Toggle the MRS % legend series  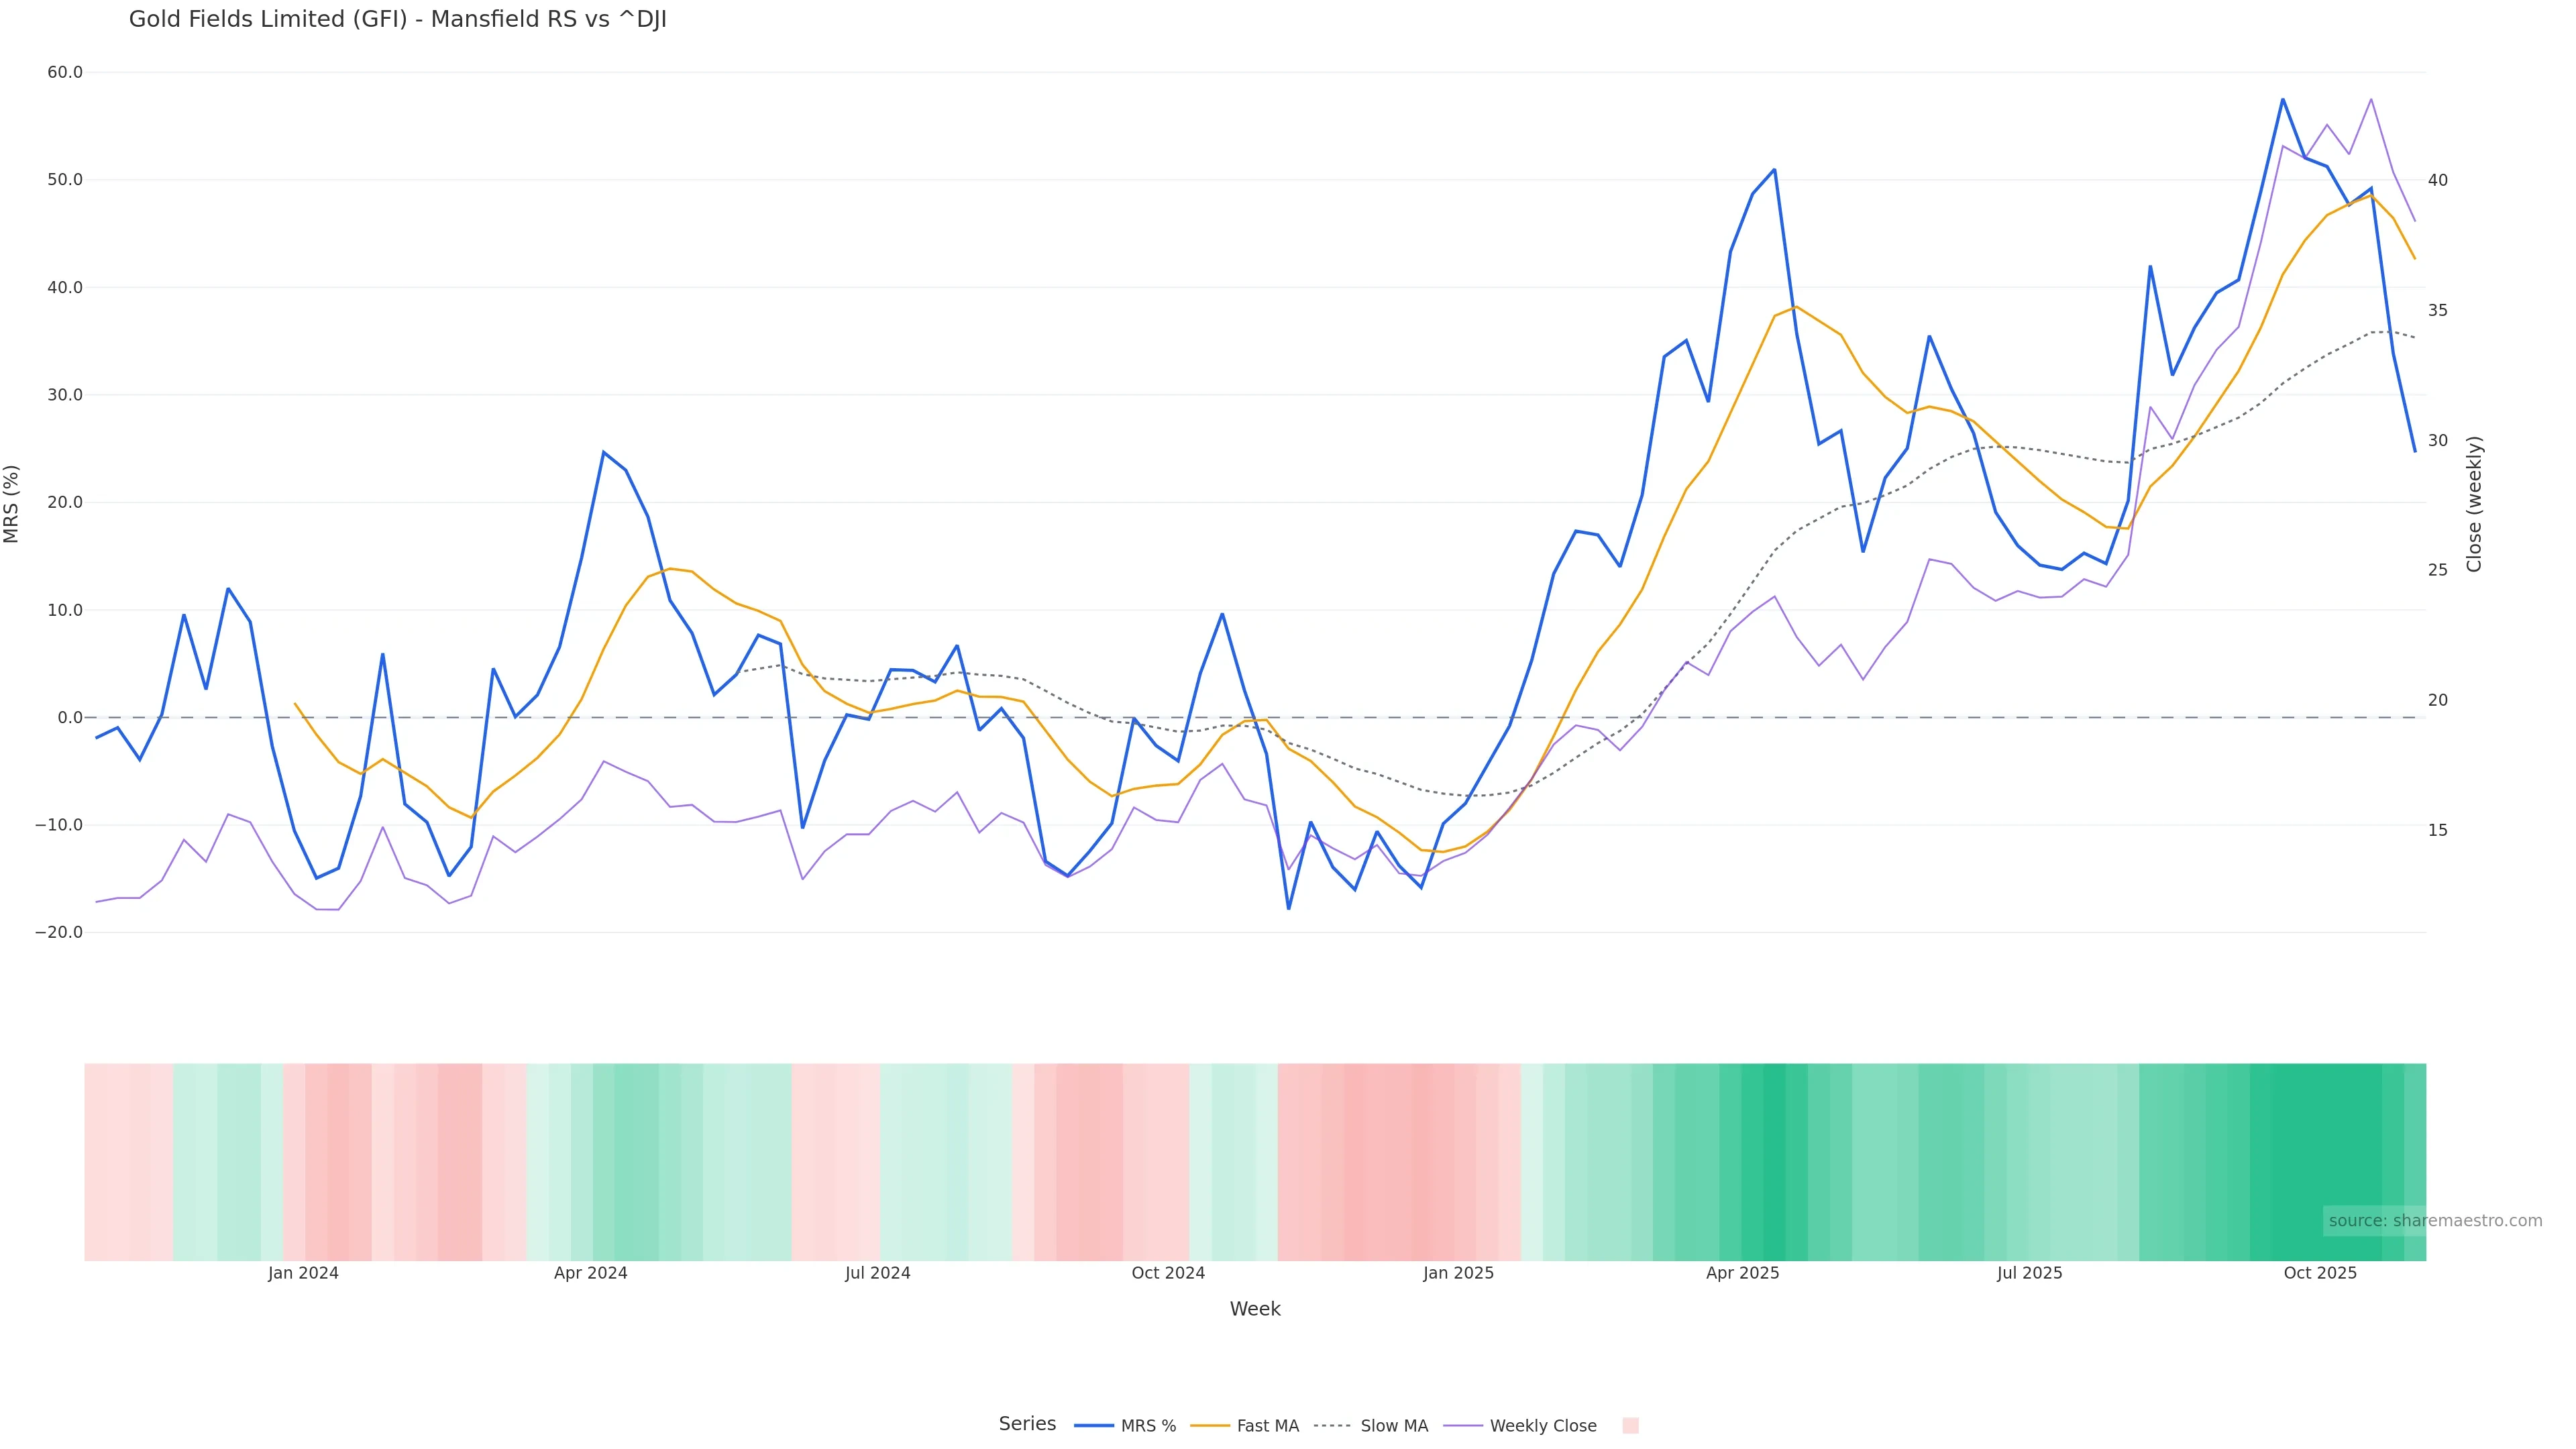(x=1147, y=1426)
